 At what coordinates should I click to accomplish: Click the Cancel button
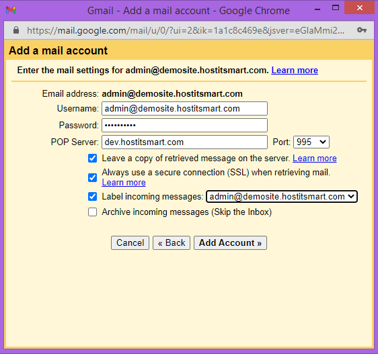click(130, 242)
